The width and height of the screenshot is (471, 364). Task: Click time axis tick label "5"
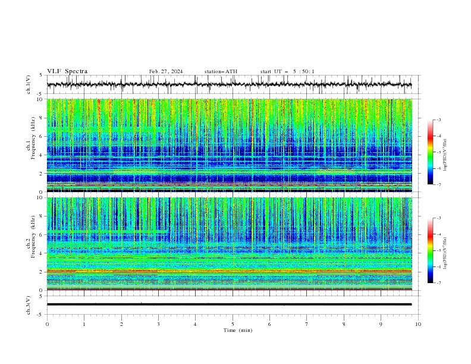233,324
